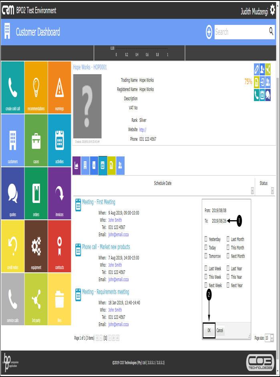
Task: Open the customers tile
Action: 13,140
